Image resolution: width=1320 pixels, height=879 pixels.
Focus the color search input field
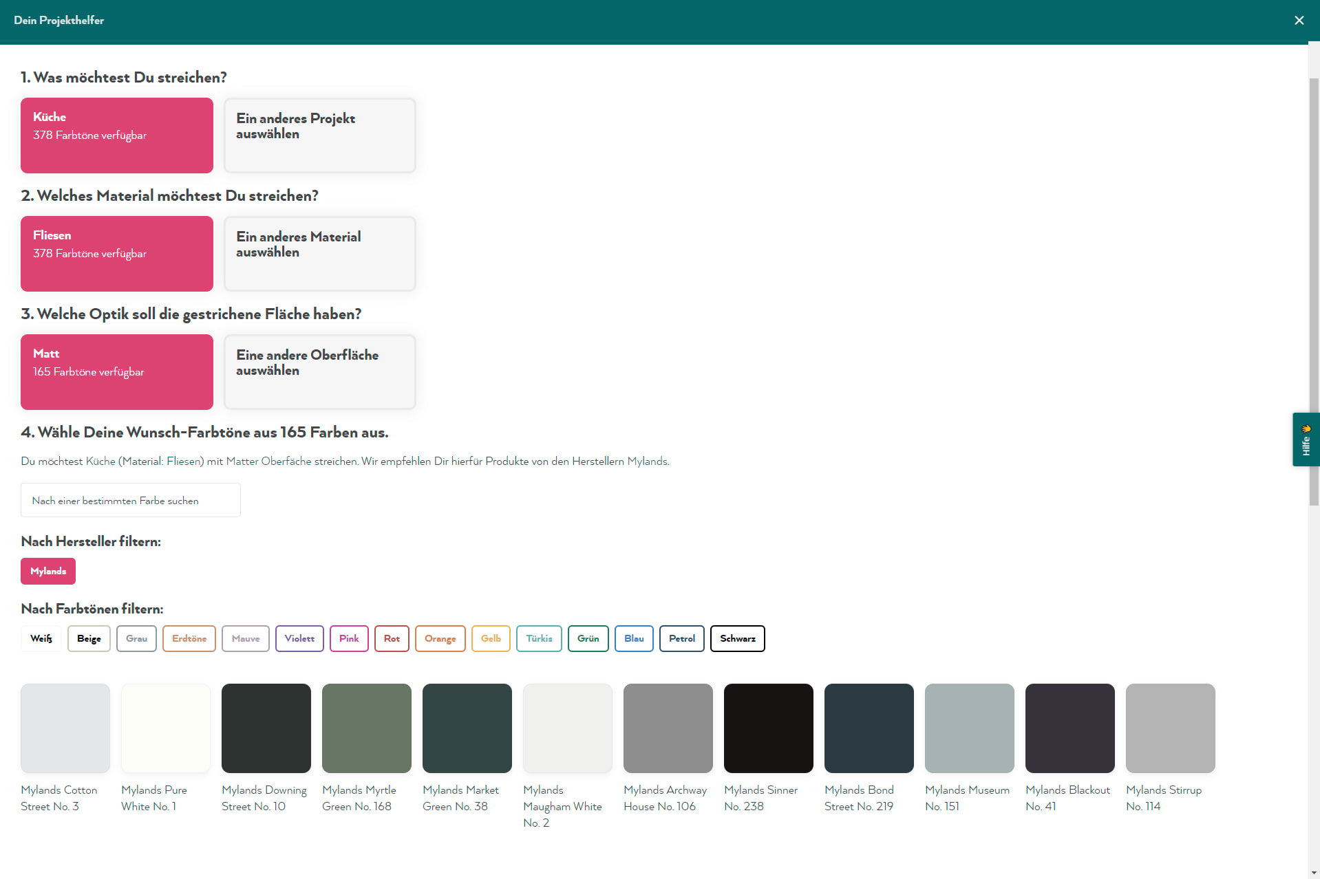click(x=131, y=500)
